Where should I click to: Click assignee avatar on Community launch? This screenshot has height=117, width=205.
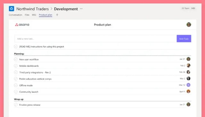click(188, 91)
